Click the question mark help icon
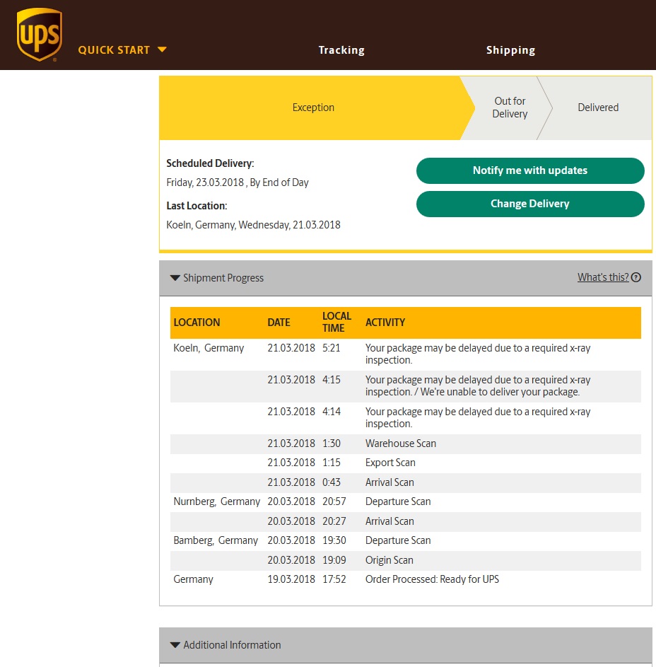This screenshot has height=667, width=656. (636, 277)
